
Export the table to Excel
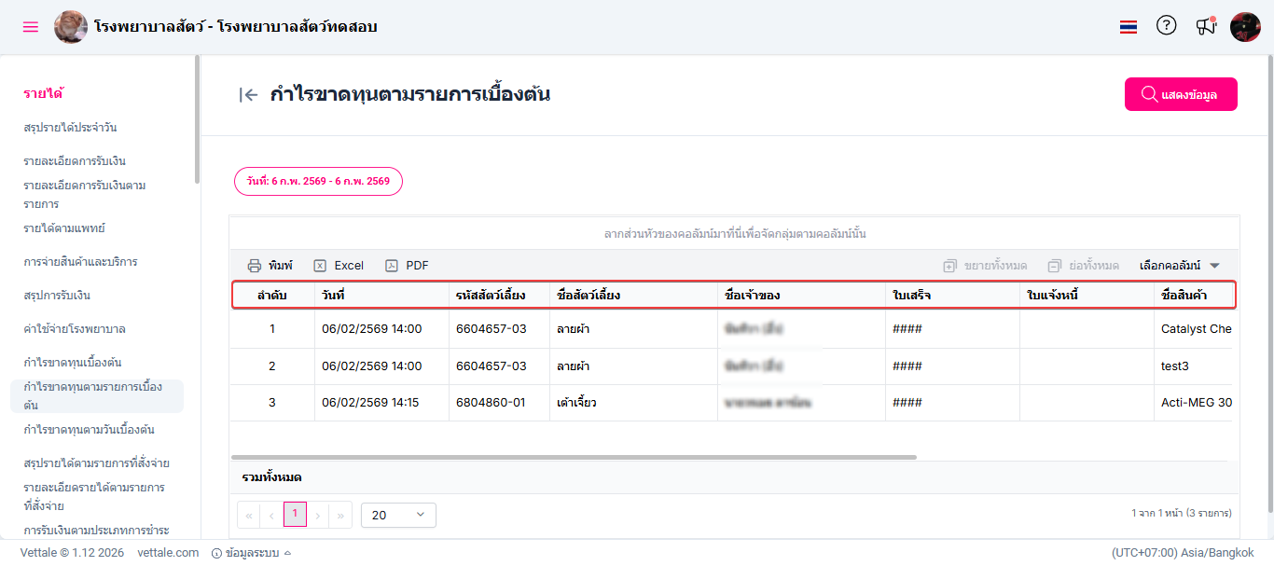click(339, 266)
